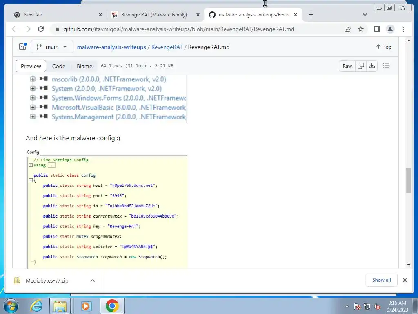Open network tray icon
Viewport: 418px width, 314px height.
pos(367,306)
